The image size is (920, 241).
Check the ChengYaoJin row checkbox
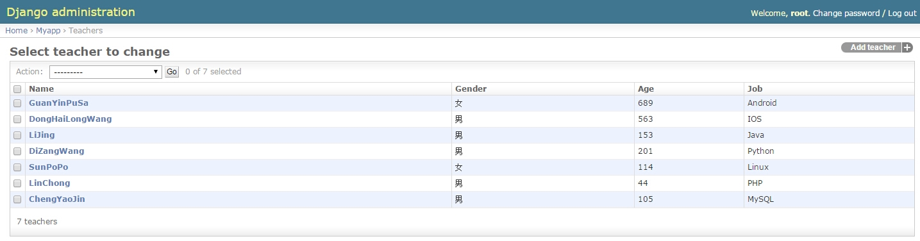[17, 199]
